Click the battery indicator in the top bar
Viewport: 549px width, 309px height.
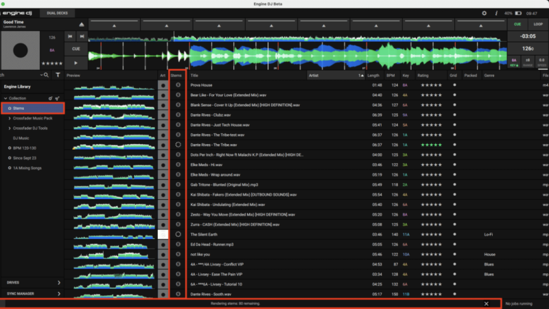click(x=518, y=13)
